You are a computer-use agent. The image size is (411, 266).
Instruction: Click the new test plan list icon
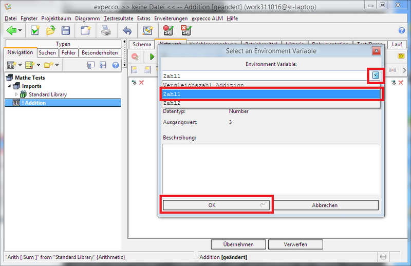click(x=30, y=65)
